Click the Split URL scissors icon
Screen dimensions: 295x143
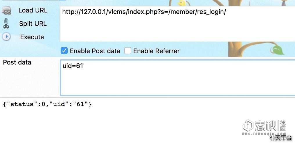pos(6,24)
